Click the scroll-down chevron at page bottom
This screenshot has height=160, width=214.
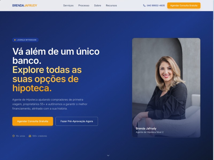(x=108, y=155)
